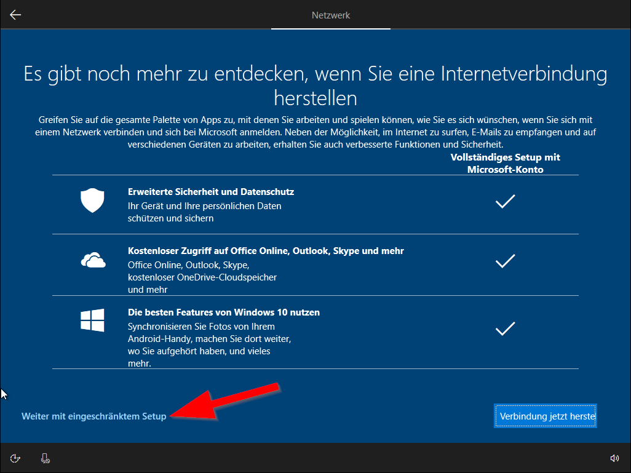Click 'Vollständiges Setup mit Microsoft-Konto' column header

tap(505, 163)
